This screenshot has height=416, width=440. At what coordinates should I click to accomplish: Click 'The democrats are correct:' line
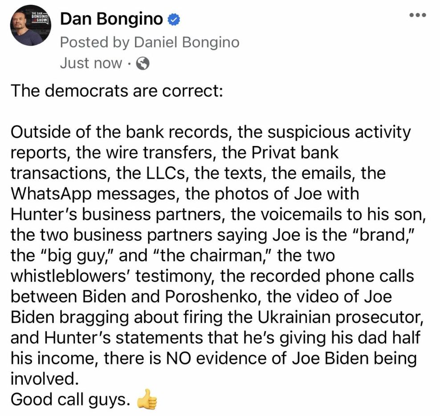tap(117, 91)
